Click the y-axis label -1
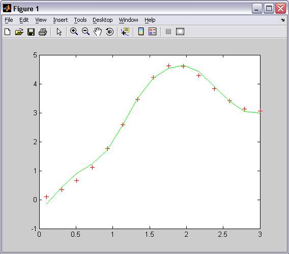 point(34,229)
